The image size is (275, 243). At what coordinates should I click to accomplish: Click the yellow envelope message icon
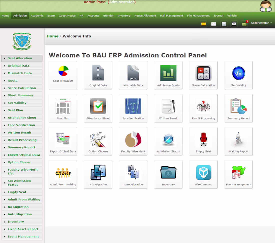203,24
